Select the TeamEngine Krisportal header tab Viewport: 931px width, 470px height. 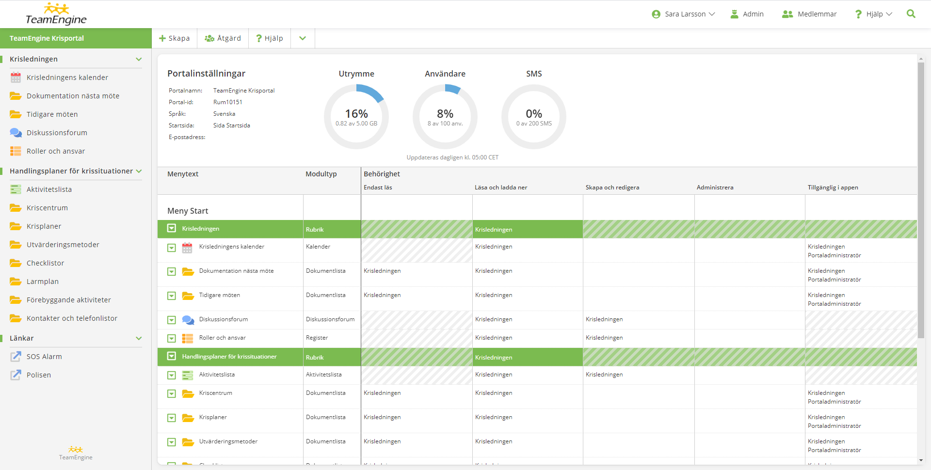pyautogui.click(x=76, y=38)
